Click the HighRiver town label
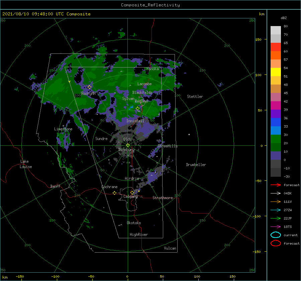Viewport: 301px width, 281px height. click(139, 235)
